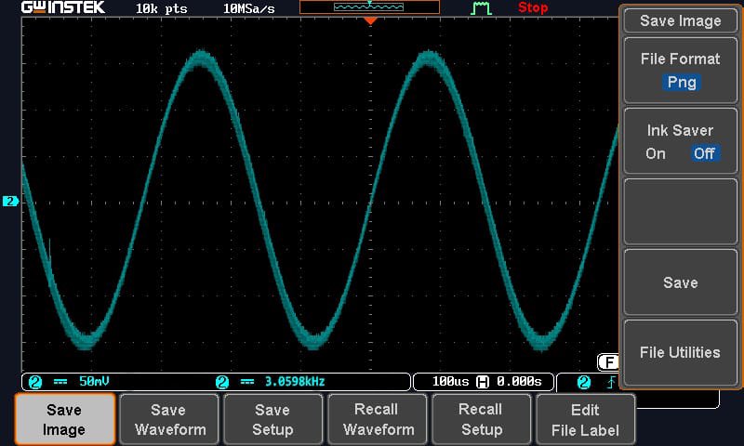744x446 pixels.
Task: Click the acquisition mode icon near Stop
Action: pyautogui.click(x=481, y=8)
